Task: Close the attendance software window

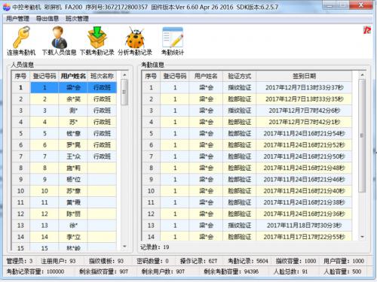Action: (361, 5)
